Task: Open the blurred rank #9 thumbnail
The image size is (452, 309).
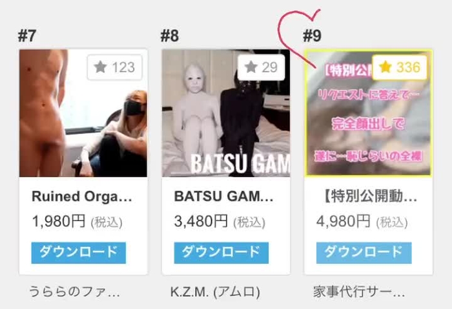Action: (369, 113)
